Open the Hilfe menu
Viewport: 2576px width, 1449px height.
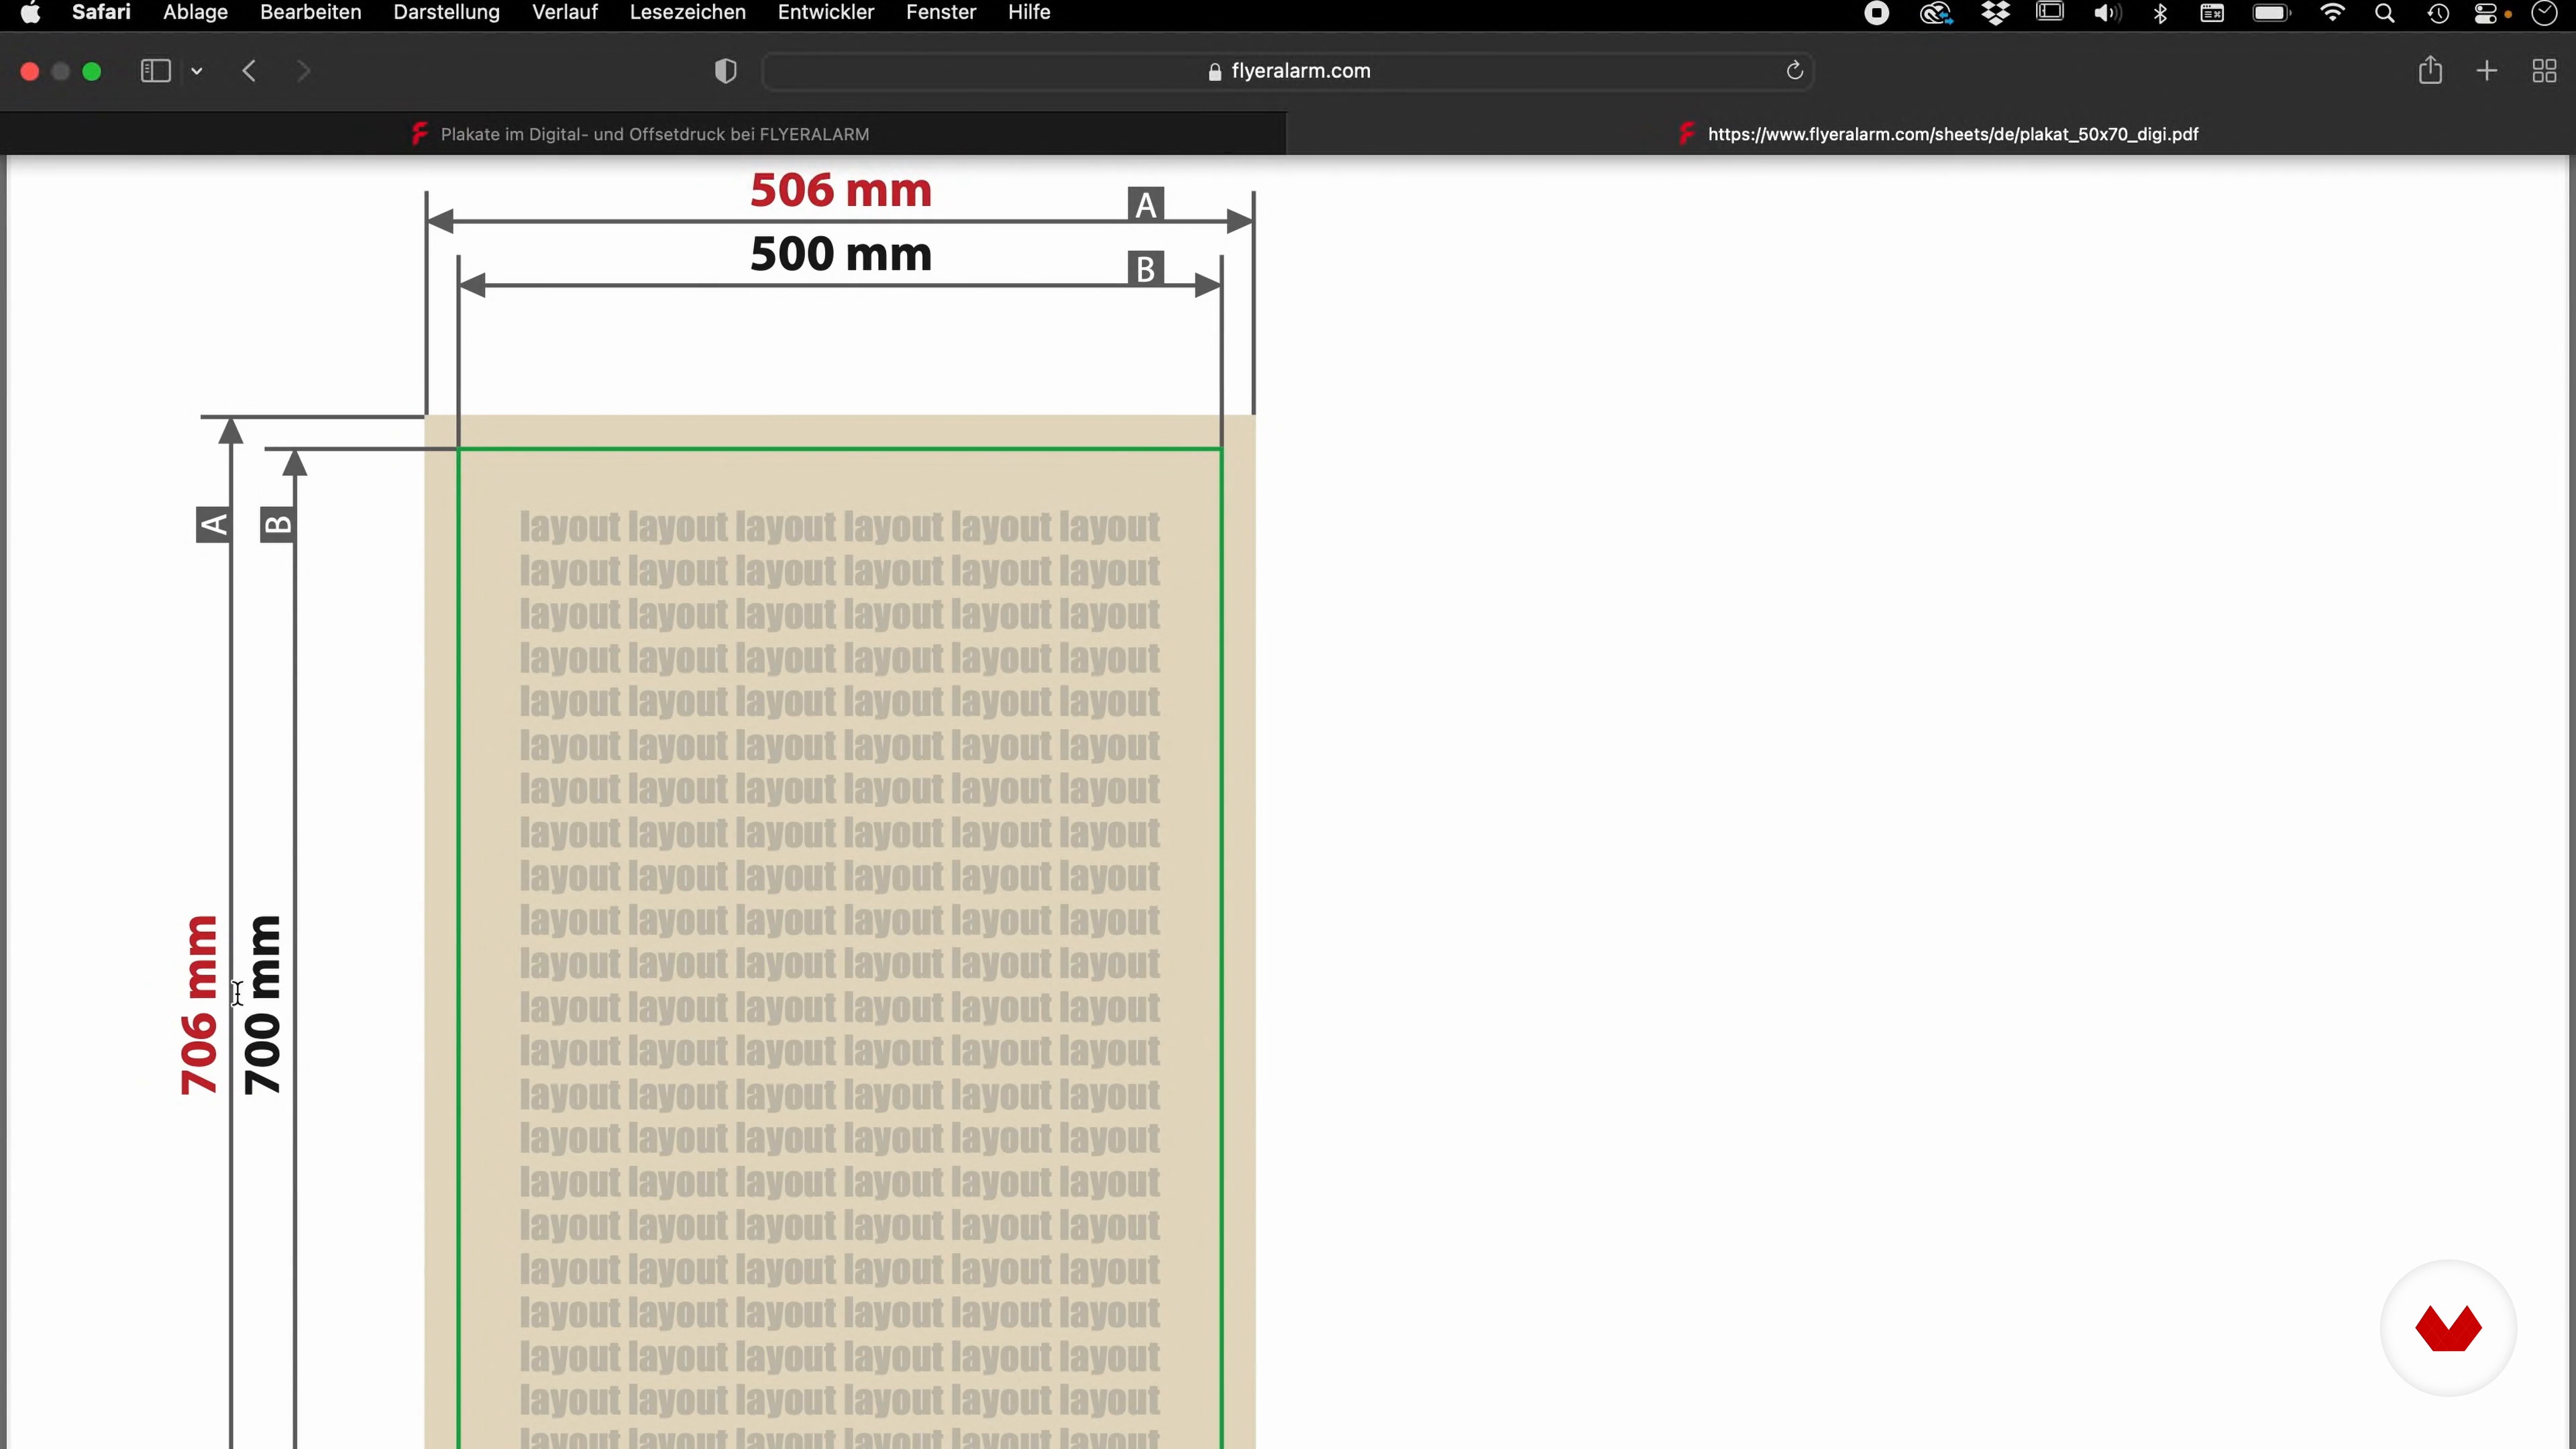(x=1028, y=12)
